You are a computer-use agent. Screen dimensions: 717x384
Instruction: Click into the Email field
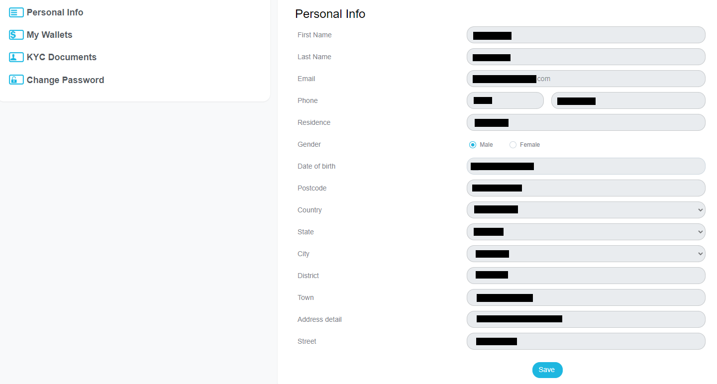coord(586,79)
